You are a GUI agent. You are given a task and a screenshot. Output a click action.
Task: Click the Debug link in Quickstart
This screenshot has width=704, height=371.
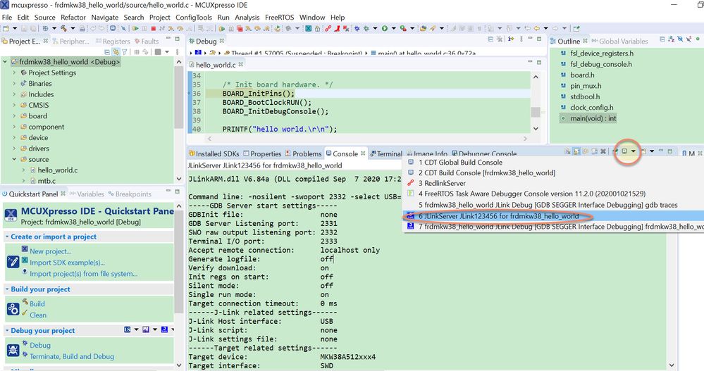(40, 345)
